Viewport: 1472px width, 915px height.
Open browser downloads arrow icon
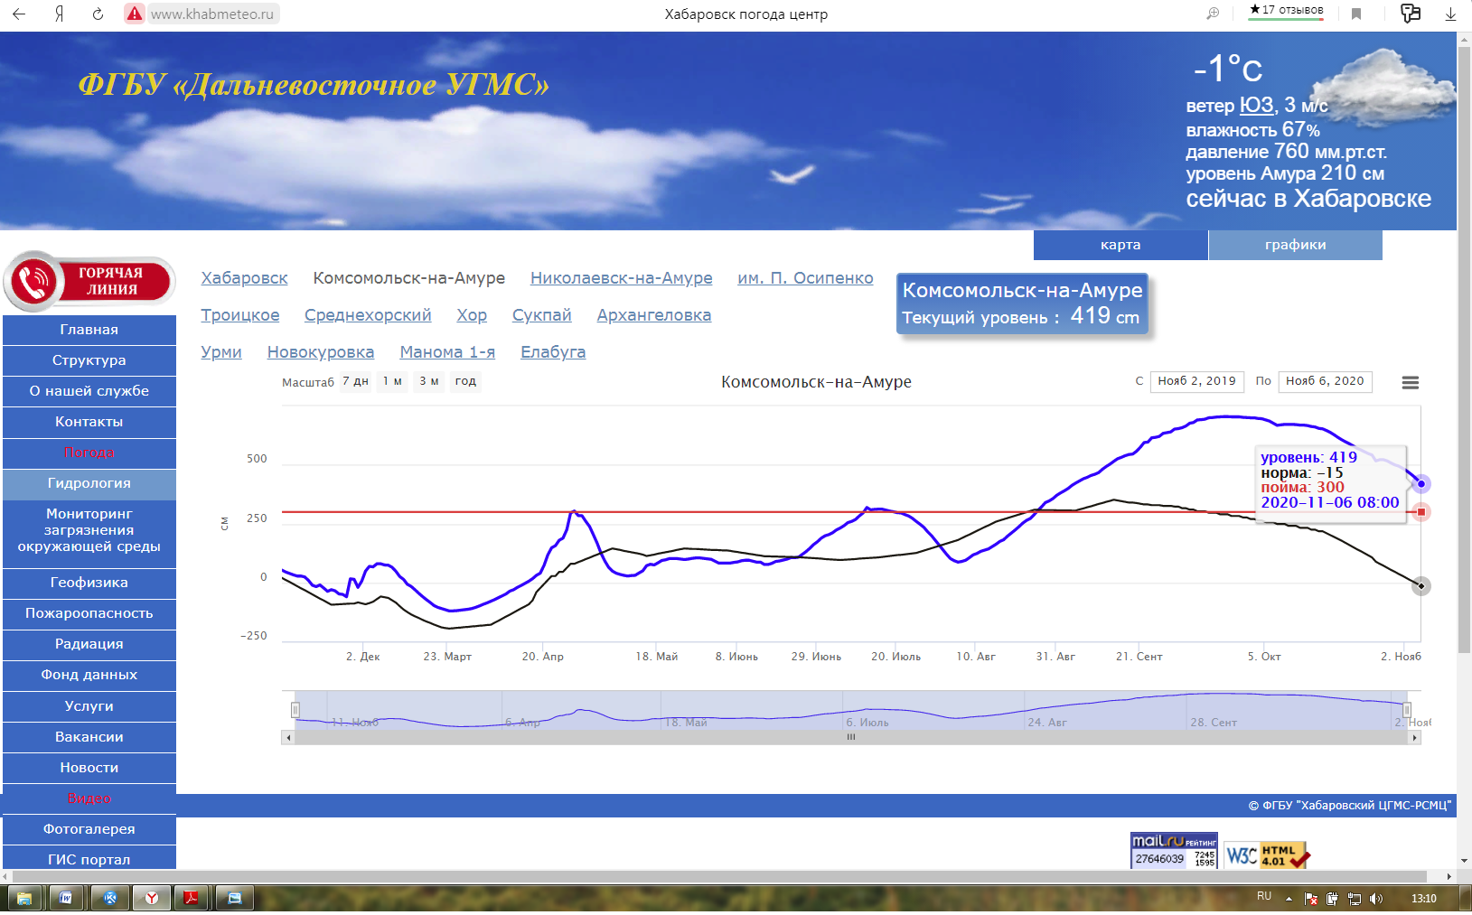(1450, 14)
